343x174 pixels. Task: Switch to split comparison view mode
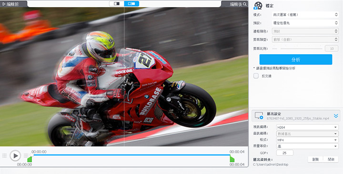[131, 4]
